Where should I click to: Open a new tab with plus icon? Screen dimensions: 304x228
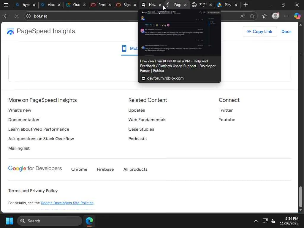pyautogui.click(x=246, y=5)
